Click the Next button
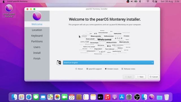Image resolution: width=181 pixels, height=102 pixels. pos(140,77)
